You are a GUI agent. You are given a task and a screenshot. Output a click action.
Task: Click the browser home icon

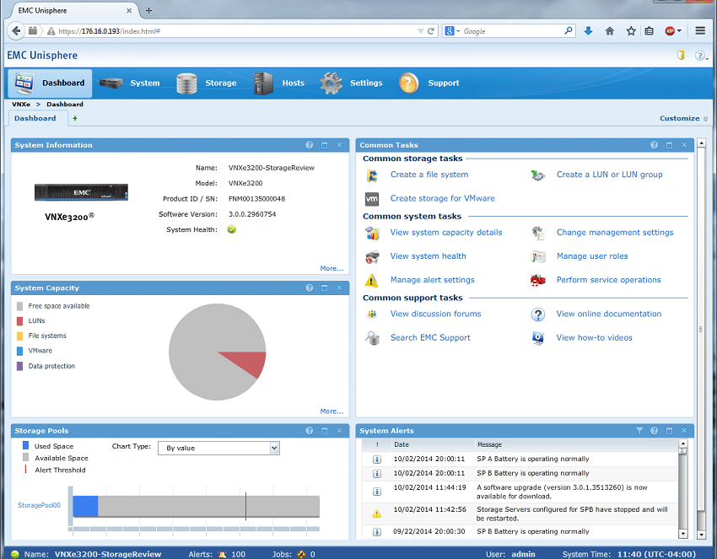[x=610, y=31]
